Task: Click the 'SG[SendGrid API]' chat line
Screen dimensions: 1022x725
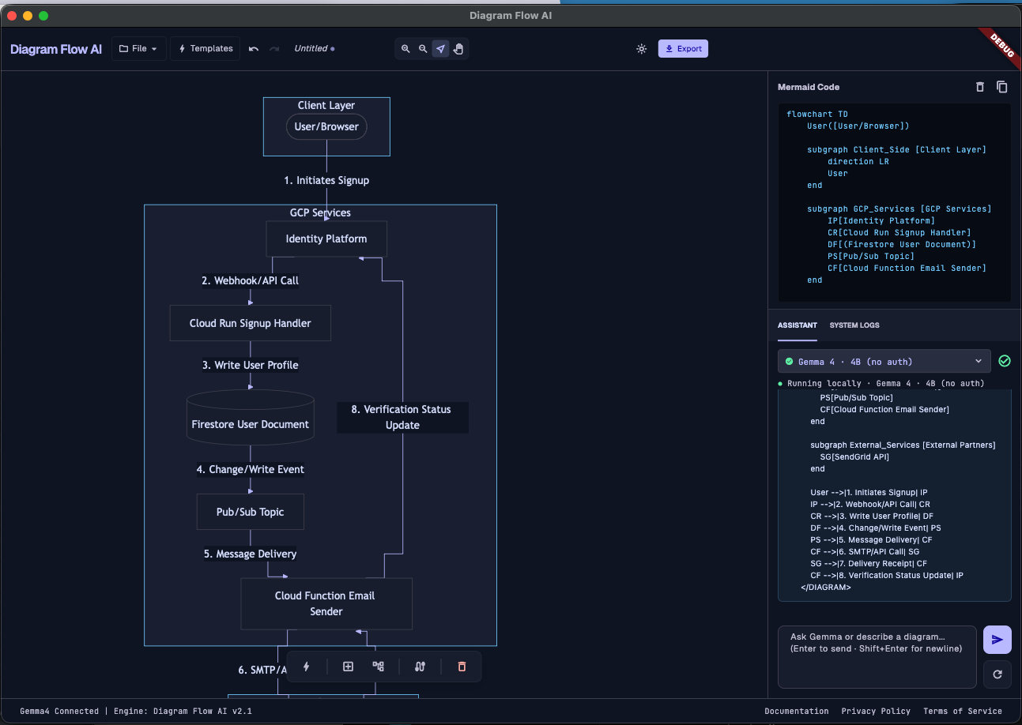Action: [x=856, y=457]
